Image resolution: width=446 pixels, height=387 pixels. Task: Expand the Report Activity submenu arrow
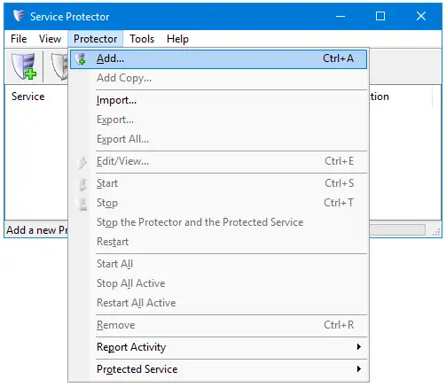coord(359,347)
